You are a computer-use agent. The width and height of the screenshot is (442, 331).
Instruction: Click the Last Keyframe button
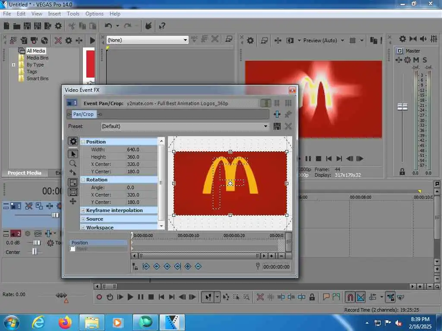click(x=177, y=266)
